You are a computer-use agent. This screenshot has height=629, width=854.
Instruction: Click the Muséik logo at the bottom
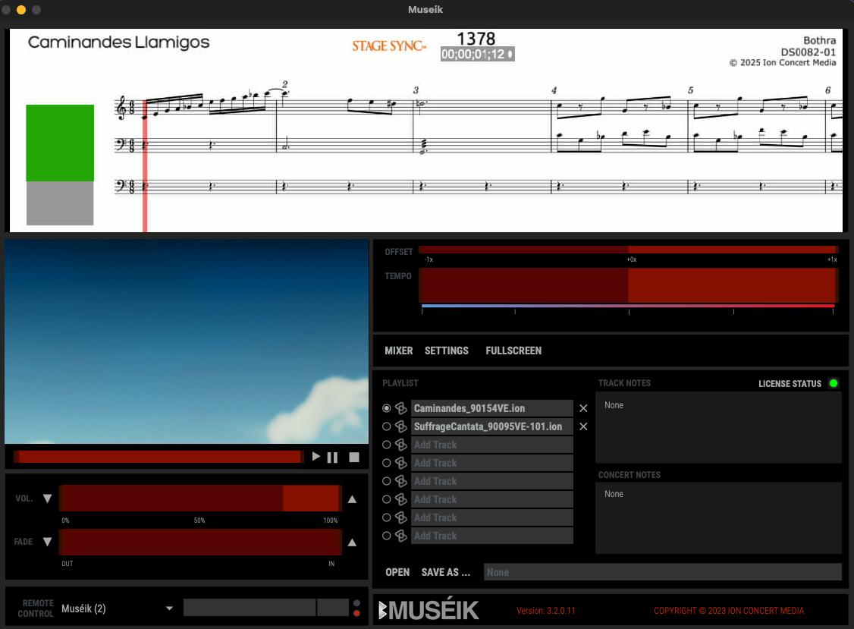click(x=429, y=609)
